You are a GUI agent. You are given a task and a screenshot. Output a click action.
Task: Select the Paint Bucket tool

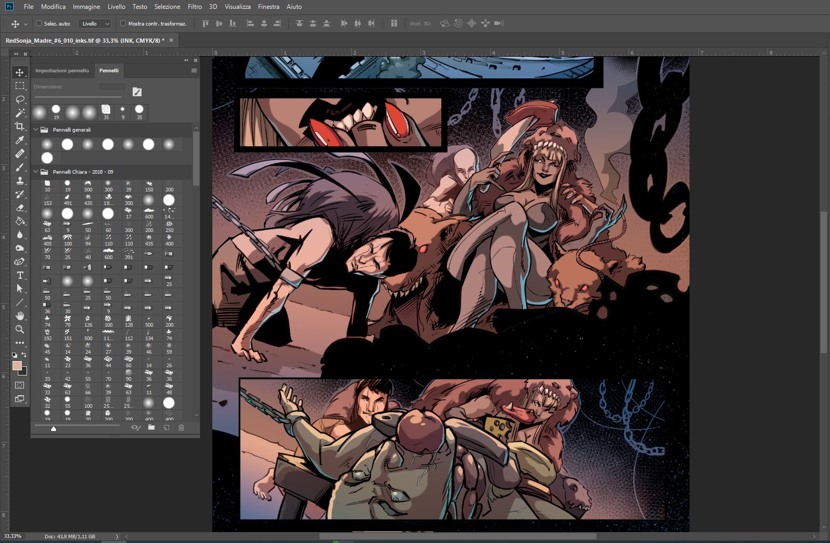tap(20, 221)
